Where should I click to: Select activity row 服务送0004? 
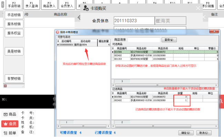tap(84, 45)
